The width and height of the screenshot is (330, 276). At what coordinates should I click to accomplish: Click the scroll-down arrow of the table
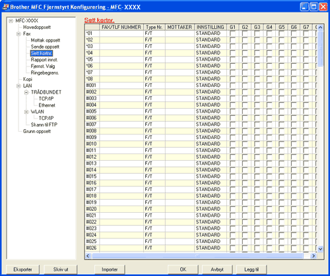pyautogui.click(x=320, y=249)
